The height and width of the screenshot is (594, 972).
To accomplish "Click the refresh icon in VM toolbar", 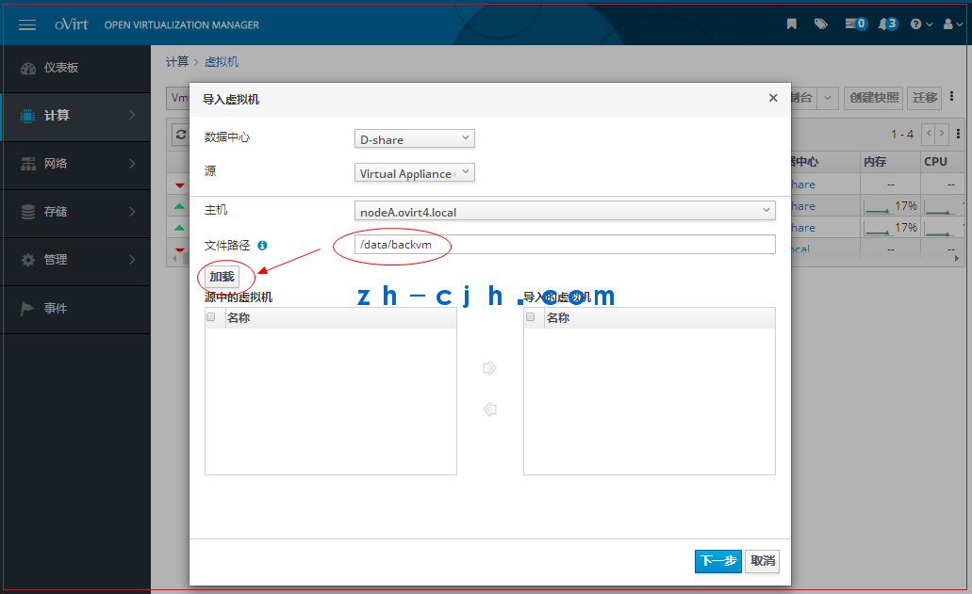I will tap(180, 135).
